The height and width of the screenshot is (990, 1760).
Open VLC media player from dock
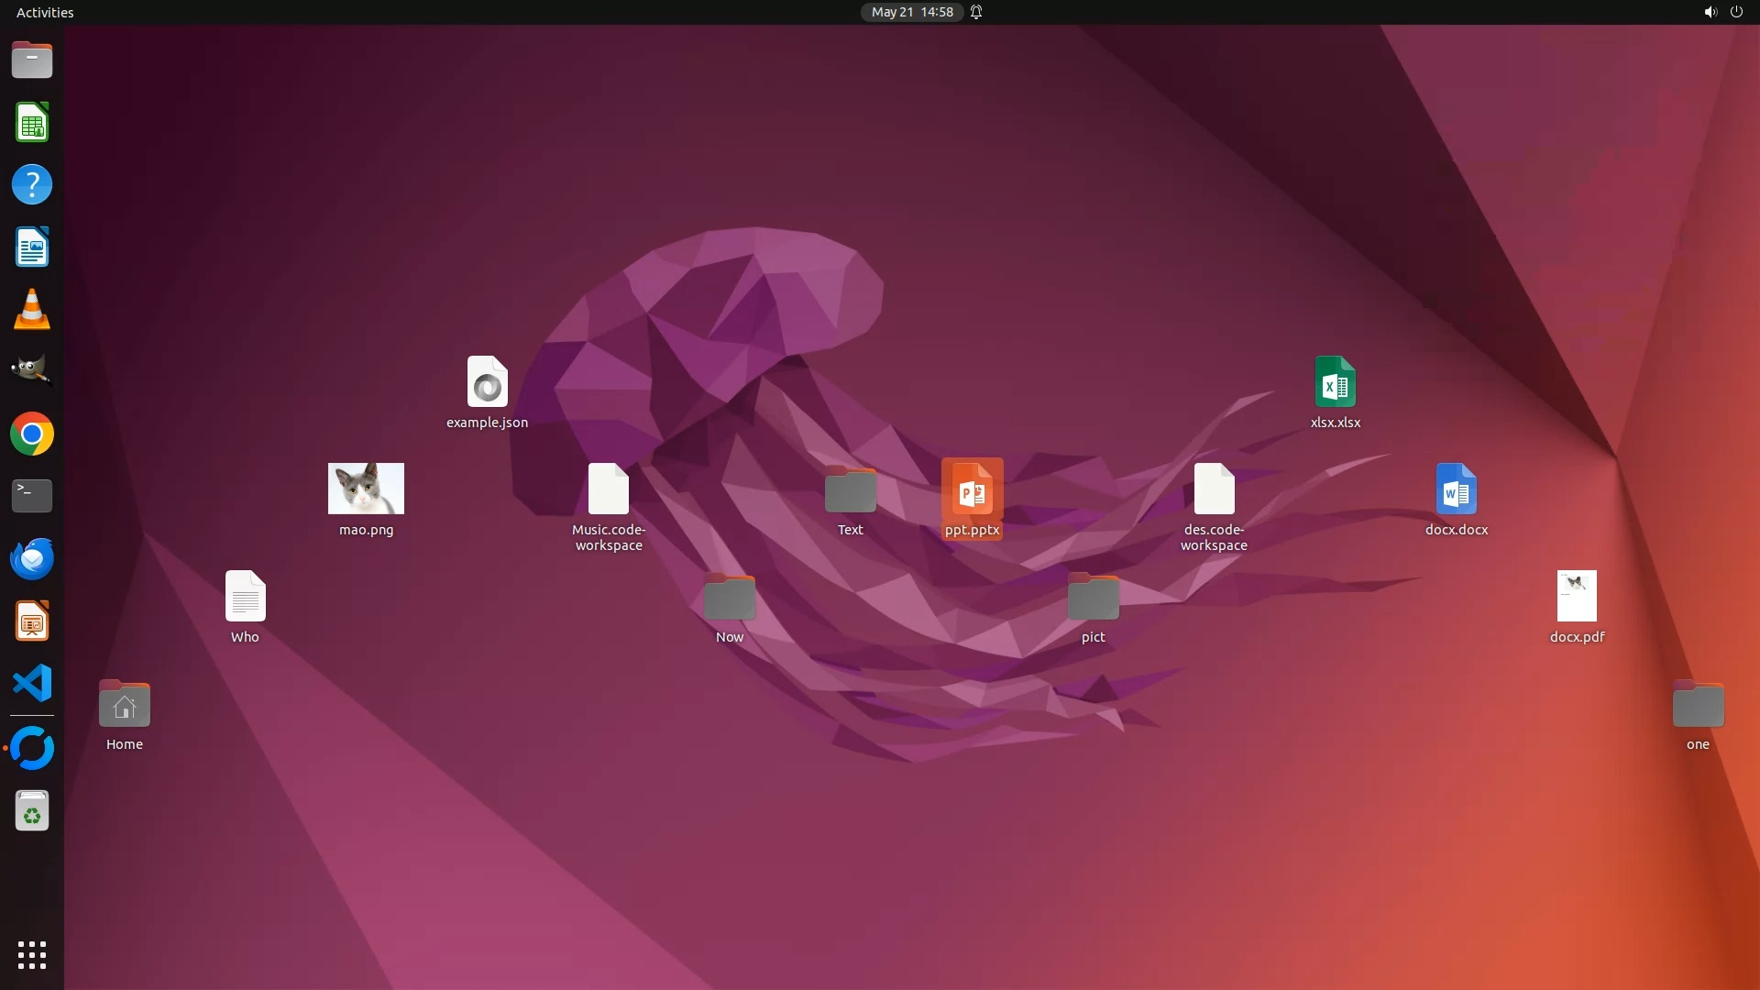32,309
